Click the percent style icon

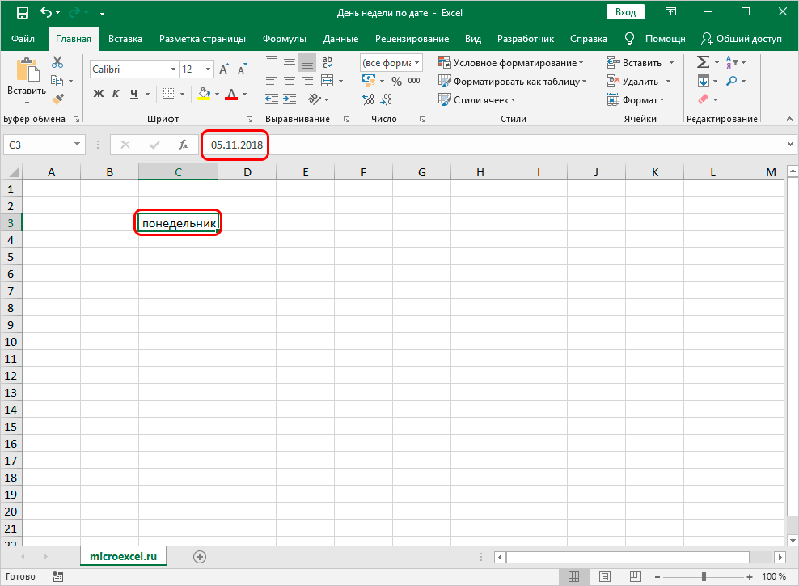pos(396,81)
